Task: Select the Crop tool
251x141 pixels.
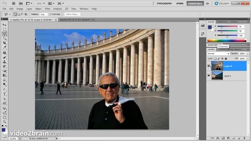Action: pos(4,43)
